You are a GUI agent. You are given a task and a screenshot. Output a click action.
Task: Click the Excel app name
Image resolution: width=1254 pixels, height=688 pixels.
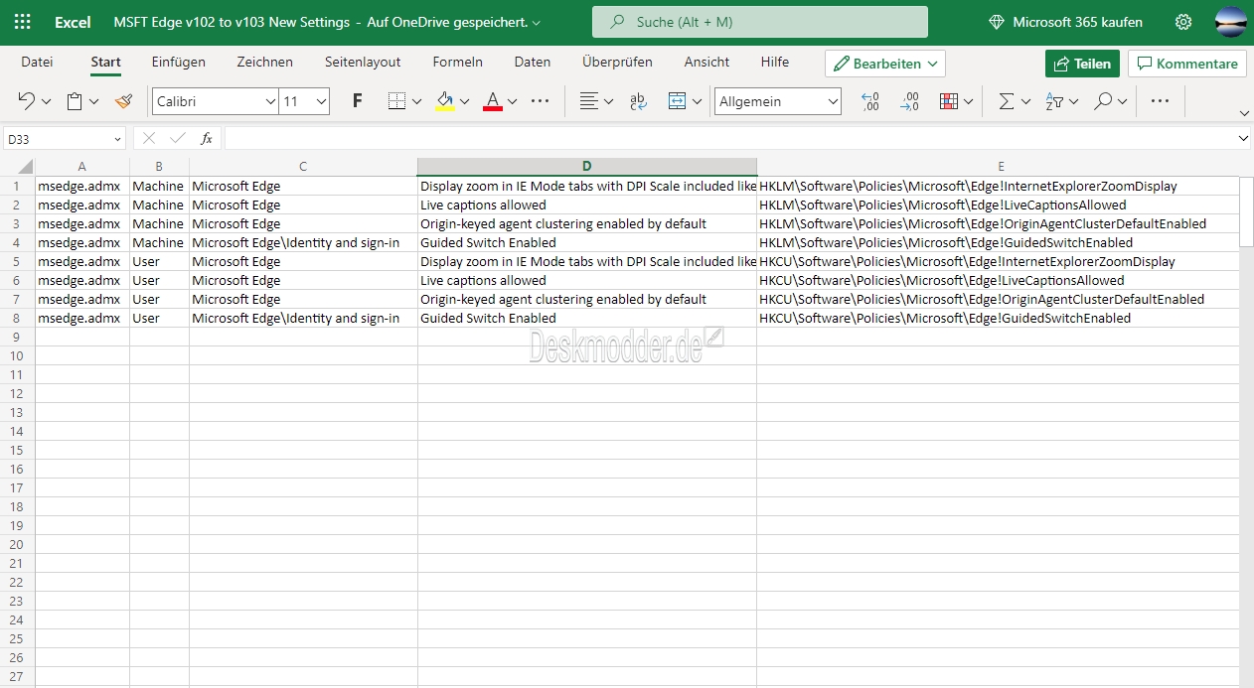73,22
